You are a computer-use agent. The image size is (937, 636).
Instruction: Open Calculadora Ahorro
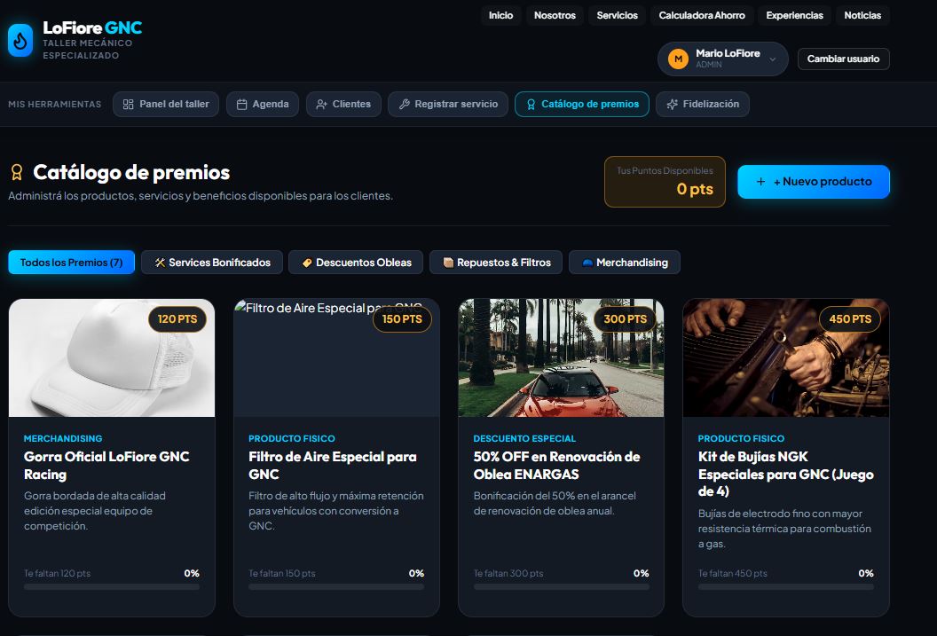tap(702, 16)
